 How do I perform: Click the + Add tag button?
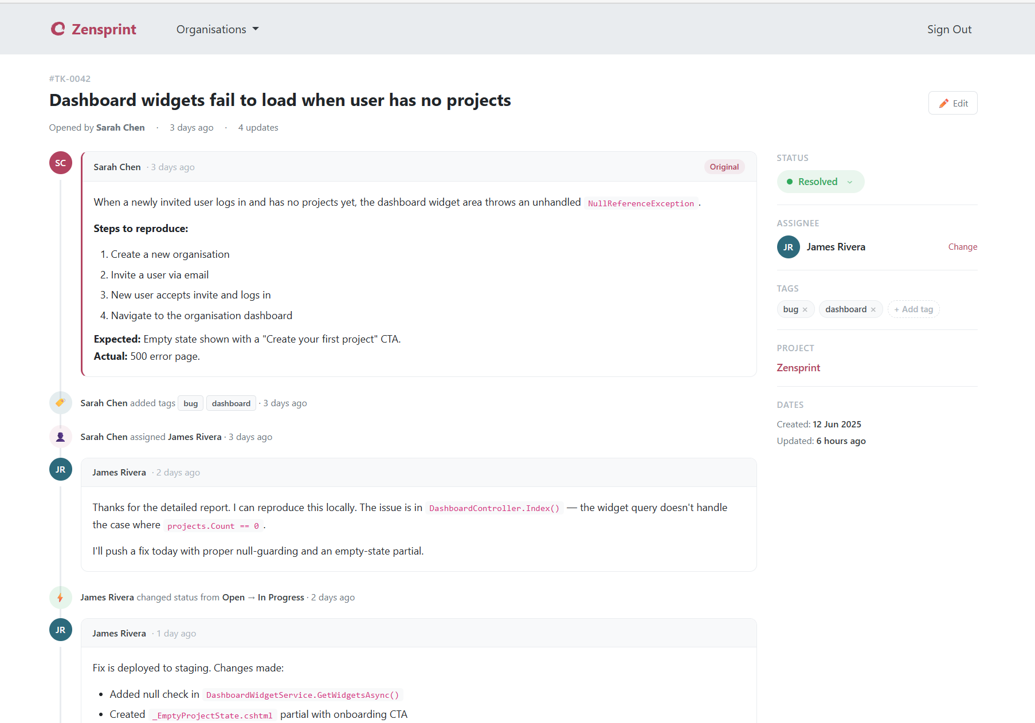pyautogui.click(x=914, y=309)
